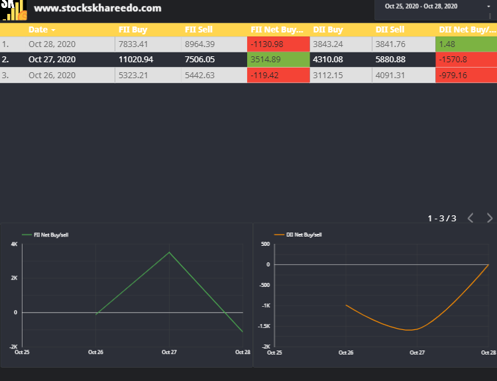
Task: Open the three-dot options menu under date range
Action: coord(490,15)
